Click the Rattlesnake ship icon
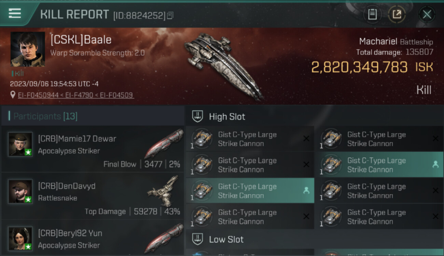The width and height of the screenshot is (444, 256). coord(163,191)
